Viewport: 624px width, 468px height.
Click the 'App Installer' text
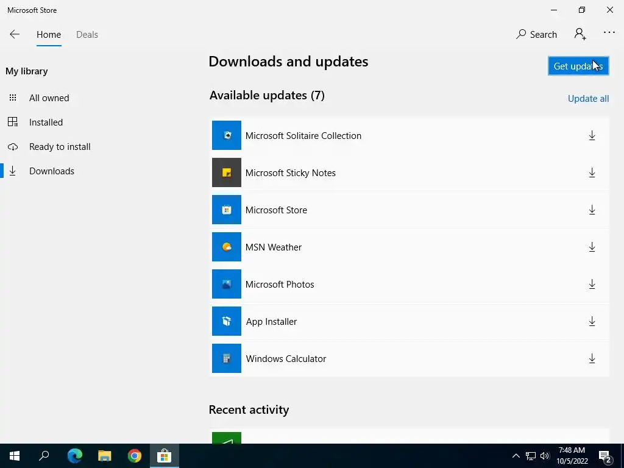tap(271, 322)
